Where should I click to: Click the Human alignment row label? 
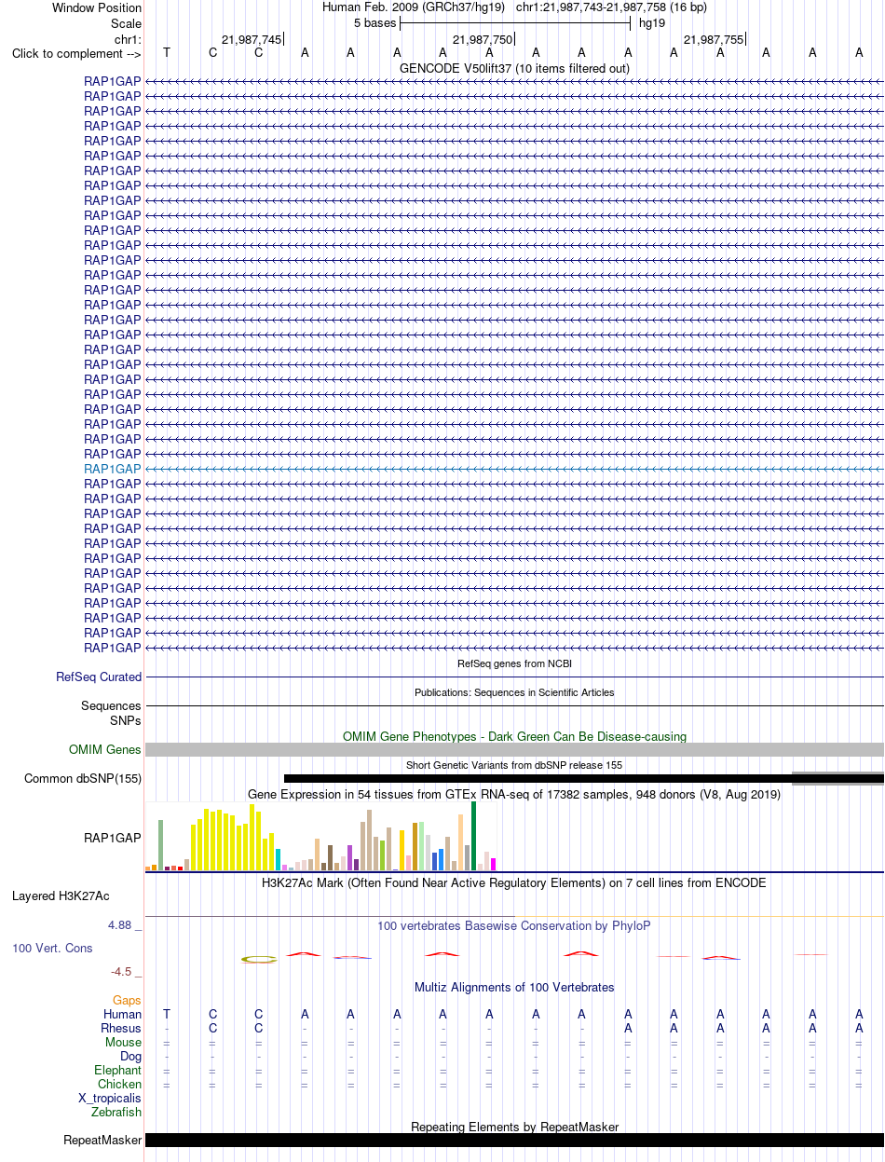(x=123, y=1014)
